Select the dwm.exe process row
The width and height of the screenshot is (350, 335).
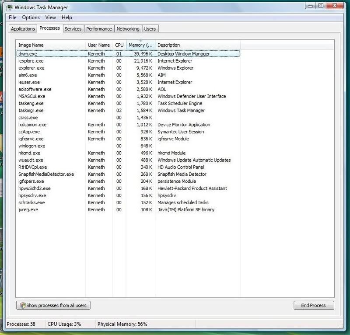tap(128, 54)
